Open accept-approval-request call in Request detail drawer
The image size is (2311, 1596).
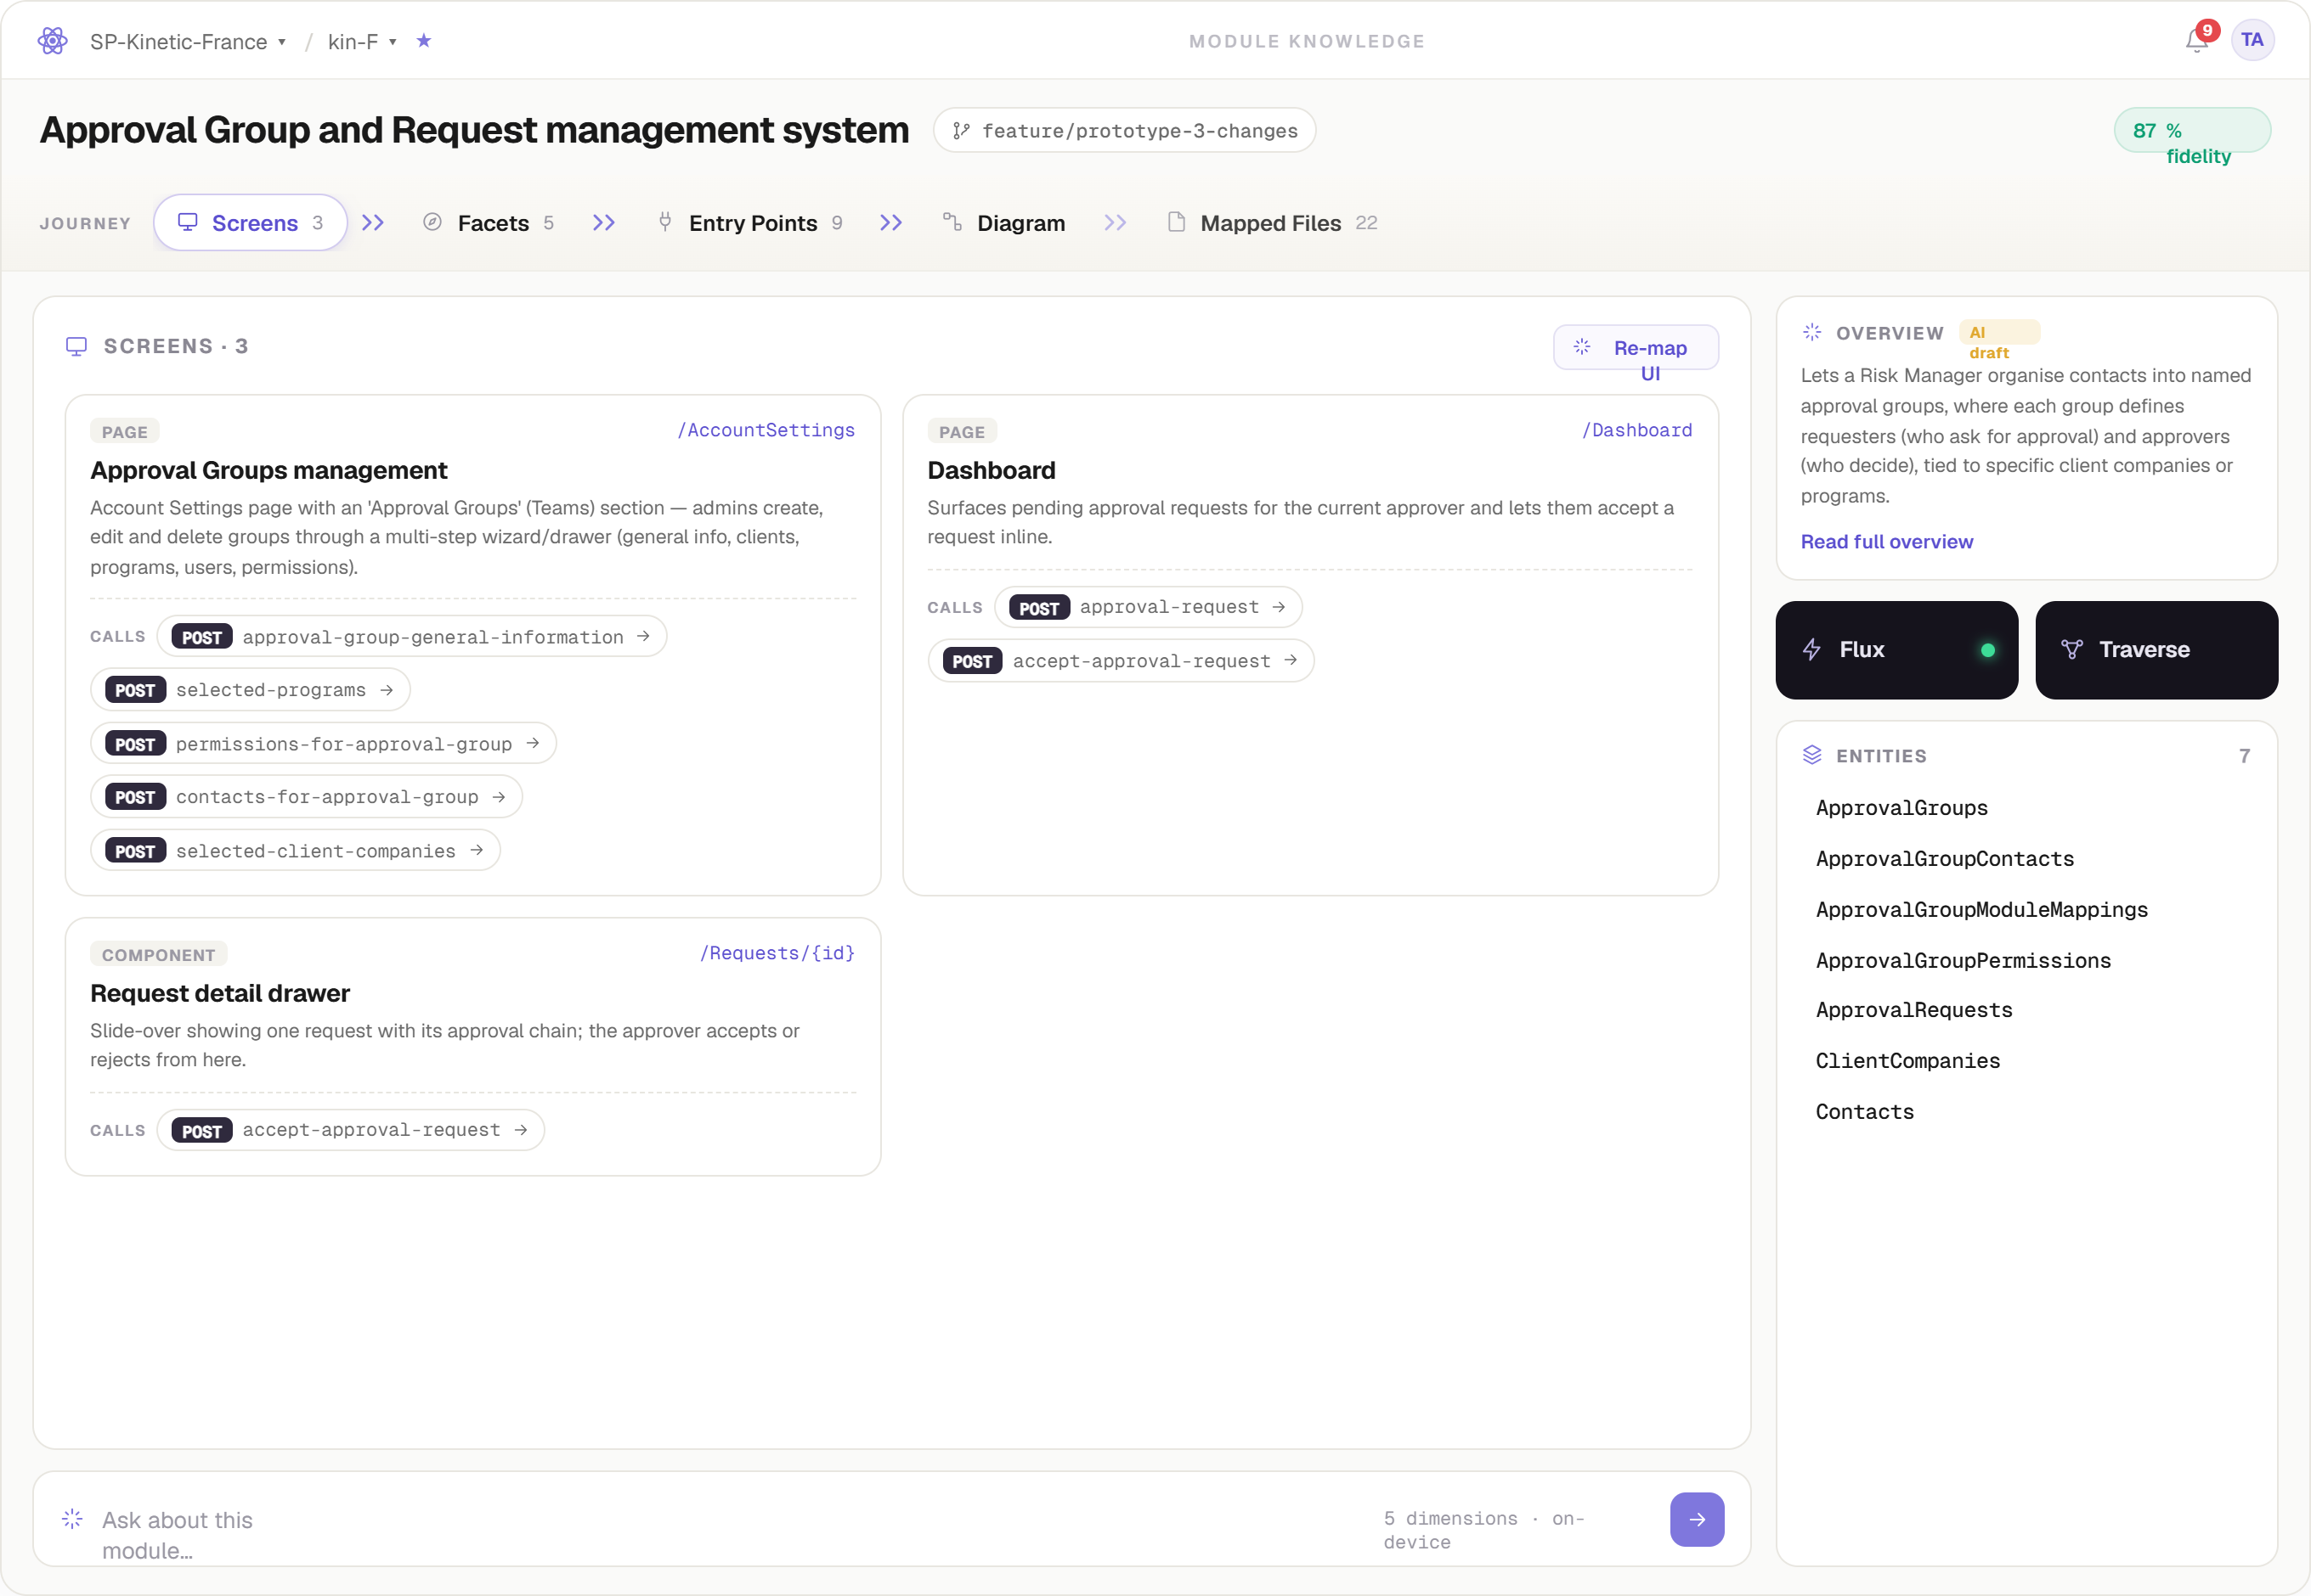(x=350, y=1130)
